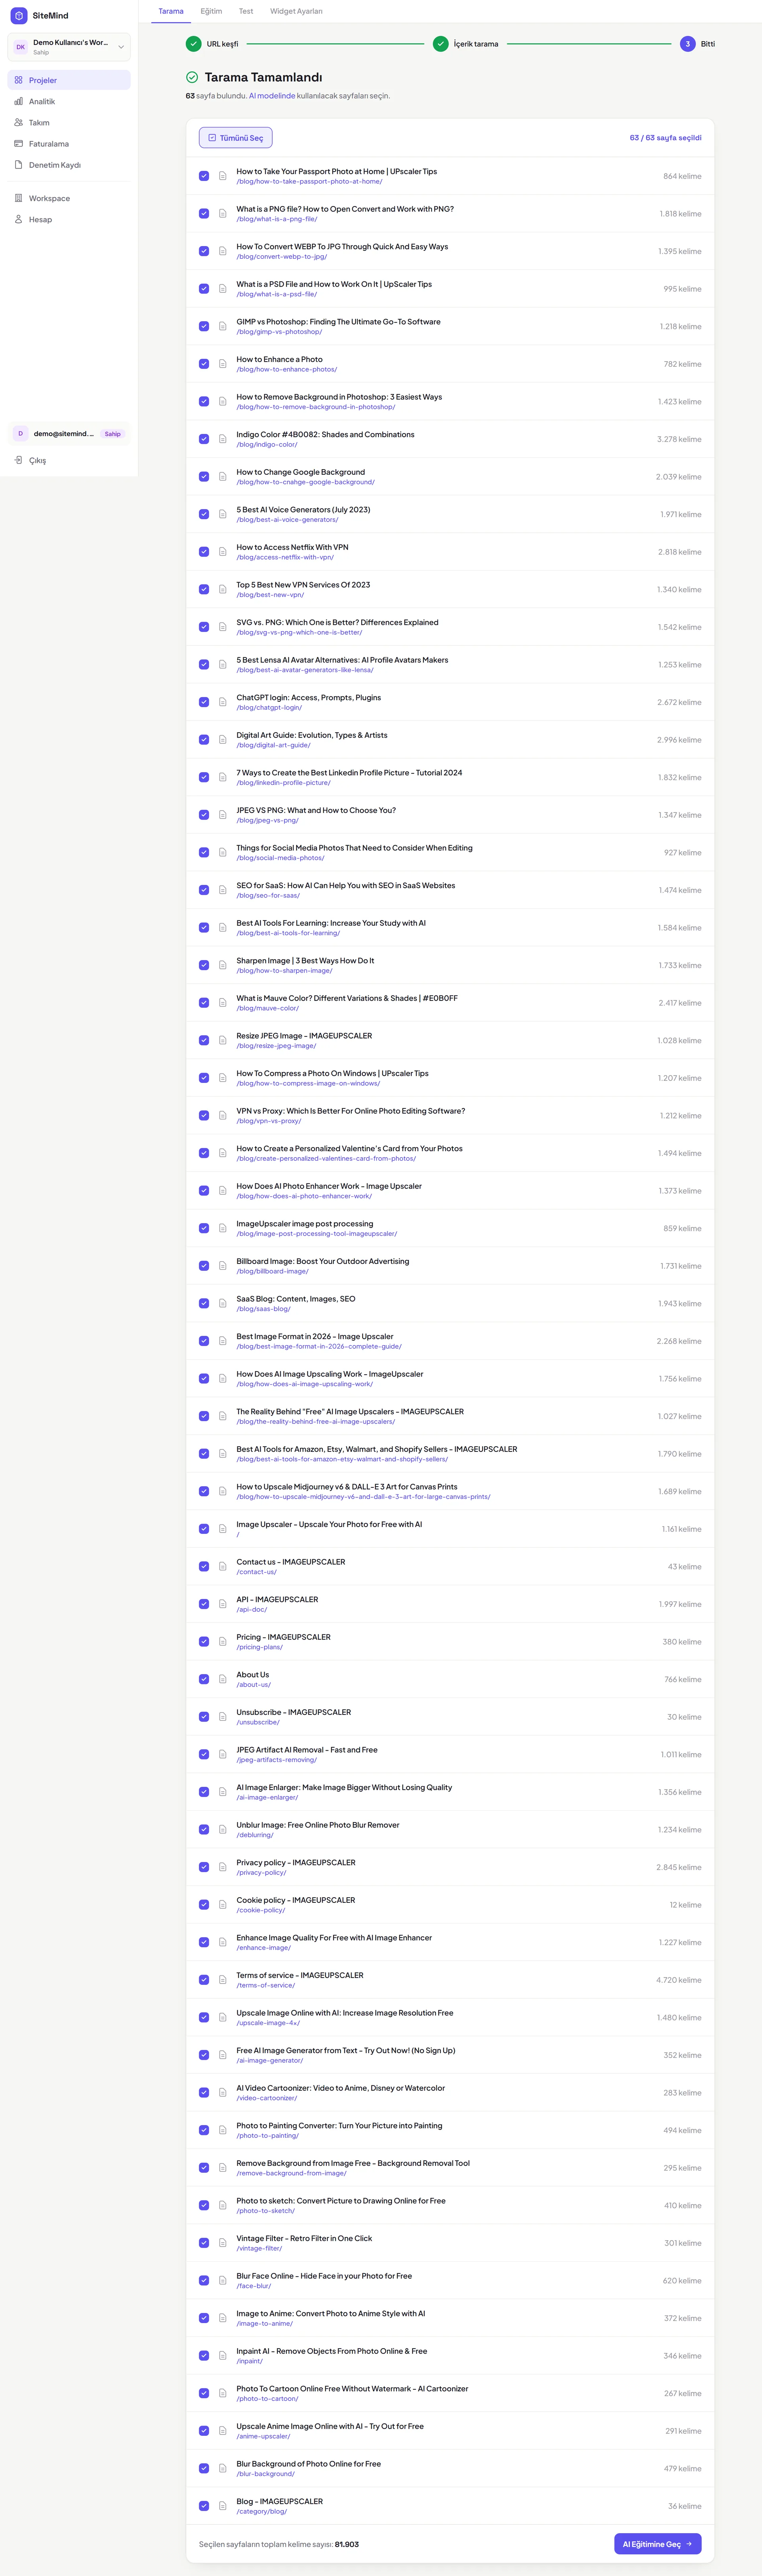The height and width of the screenshot is (2576, 762).
Task: Click title 'Cookie policy - IMAGEUPSCALER'
Action: [296, 1900]
